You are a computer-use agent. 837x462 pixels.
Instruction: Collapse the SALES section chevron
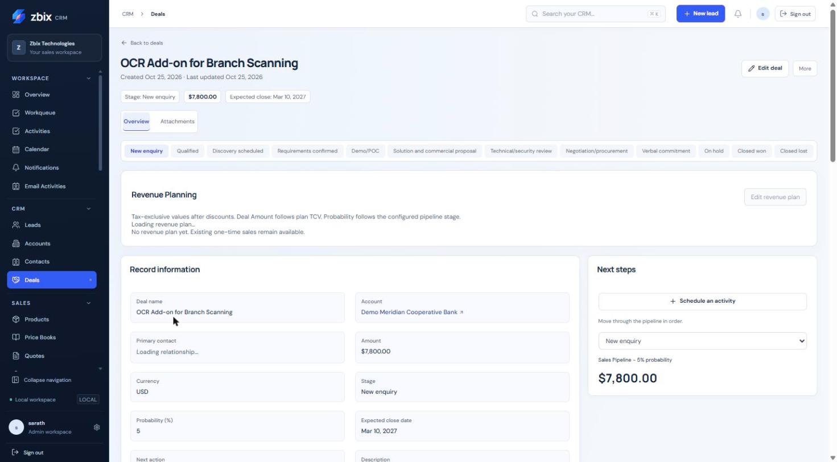point(88,303)
